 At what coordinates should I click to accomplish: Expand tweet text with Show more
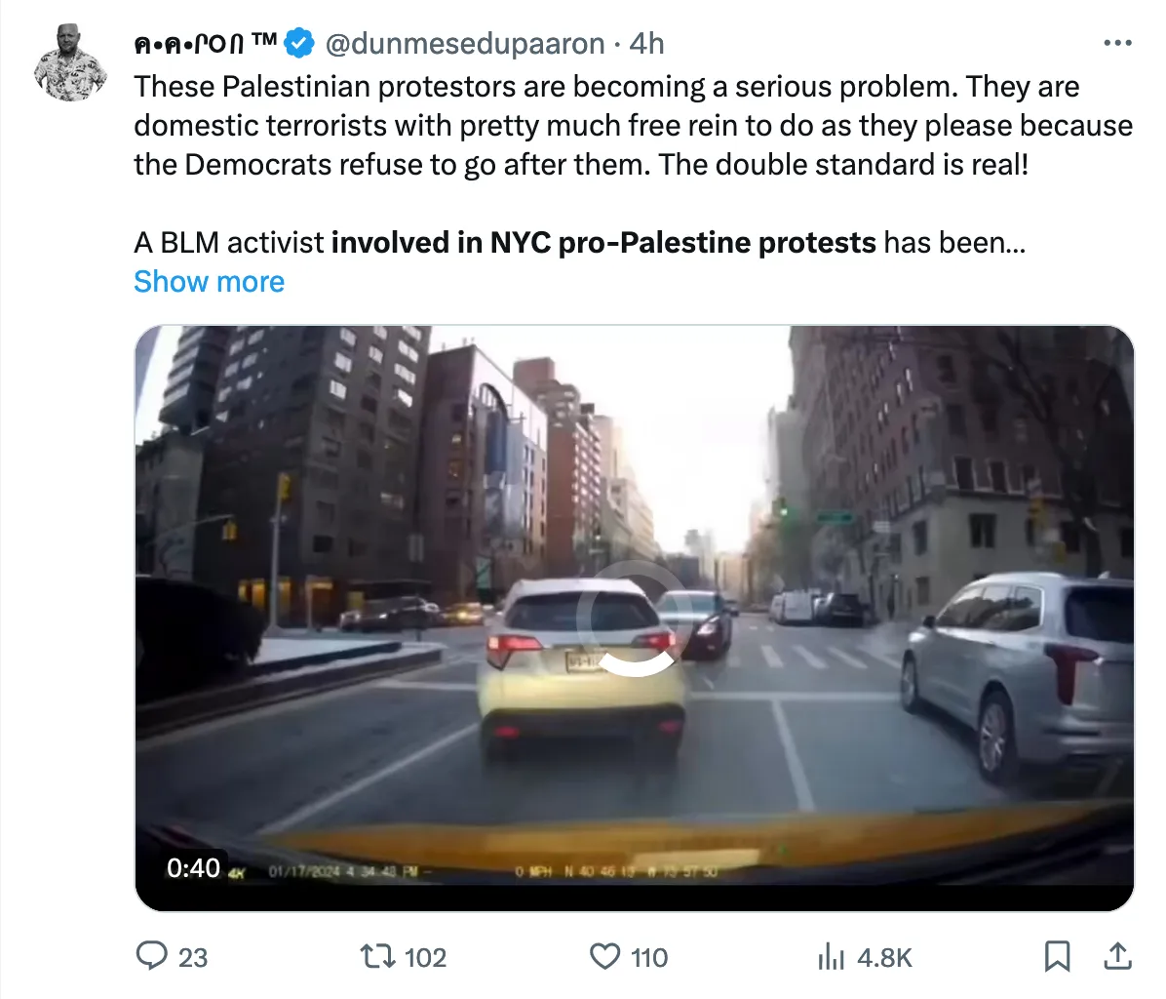tap(209, 282)
